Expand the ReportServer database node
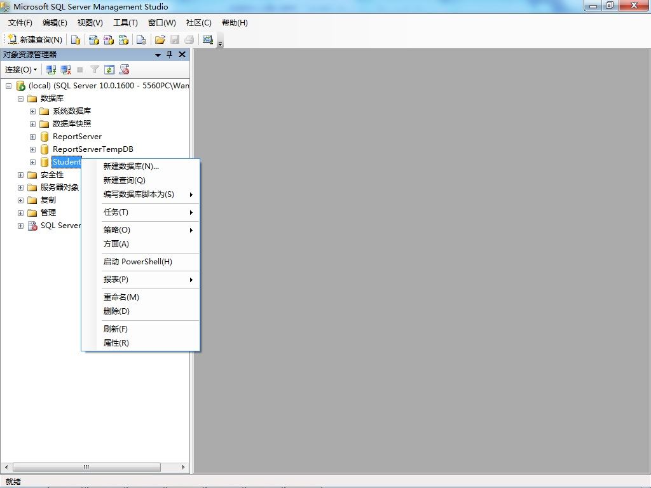Image resolution: width=651 pixels, height=488 pixels. coord(32,137)
